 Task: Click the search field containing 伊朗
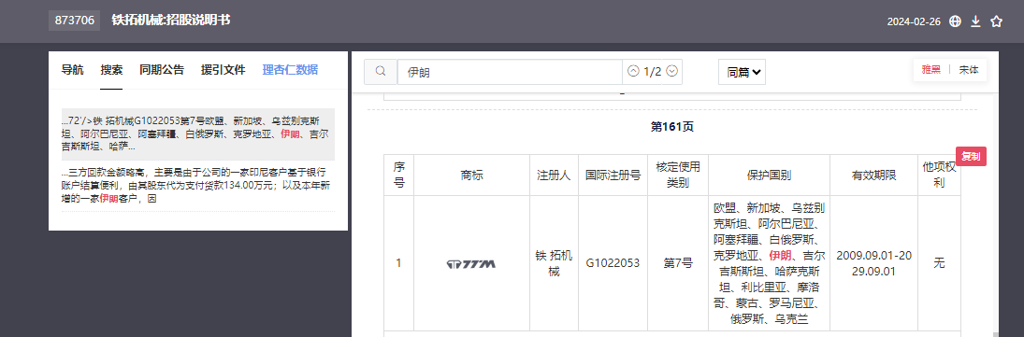tap(510, 72)
